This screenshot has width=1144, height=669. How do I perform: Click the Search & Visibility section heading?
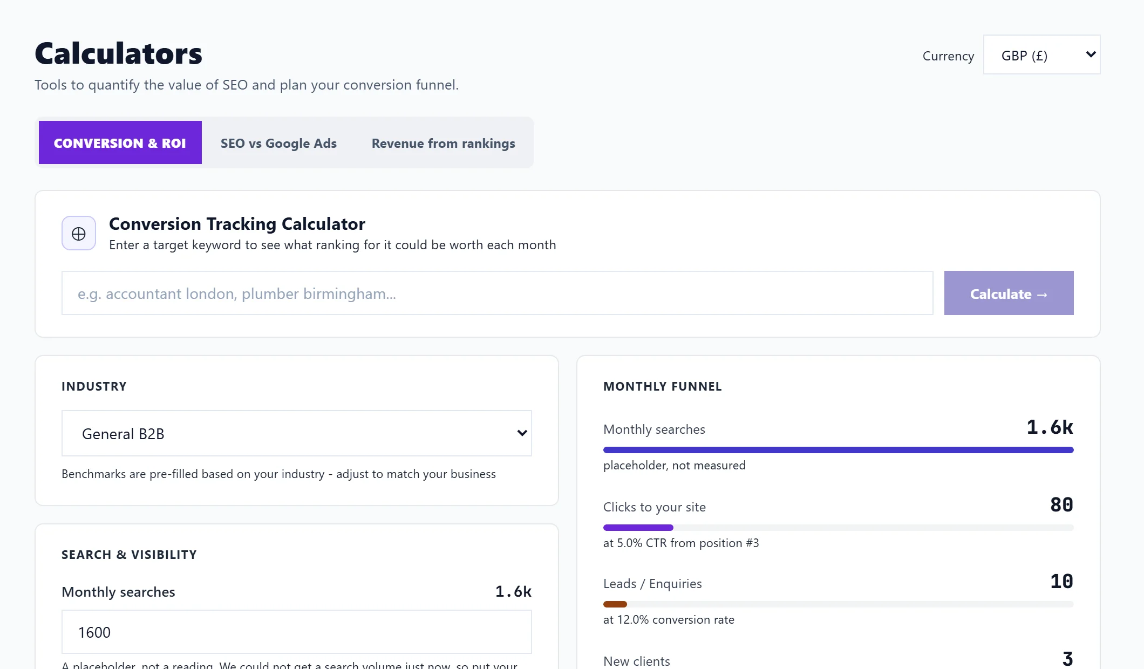click(x=129, y=555)
